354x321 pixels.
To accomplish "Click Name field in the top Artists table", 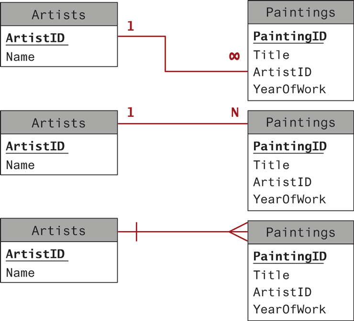I will [21, 57].
